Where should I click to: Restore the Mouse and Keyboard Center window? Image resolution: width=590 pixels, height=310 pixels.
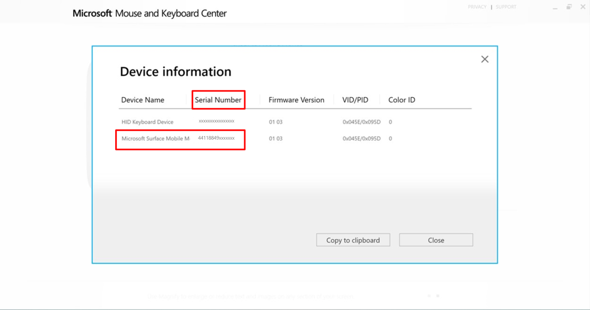click(569, 7)
